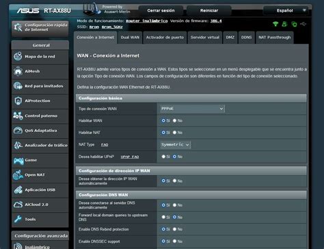
Task: Click the green copy status icon
Action: pyautogui.click(x=294, y=24)
